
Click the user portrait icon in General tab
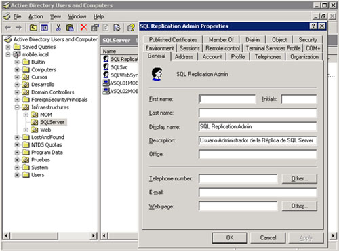click(157, 74)
